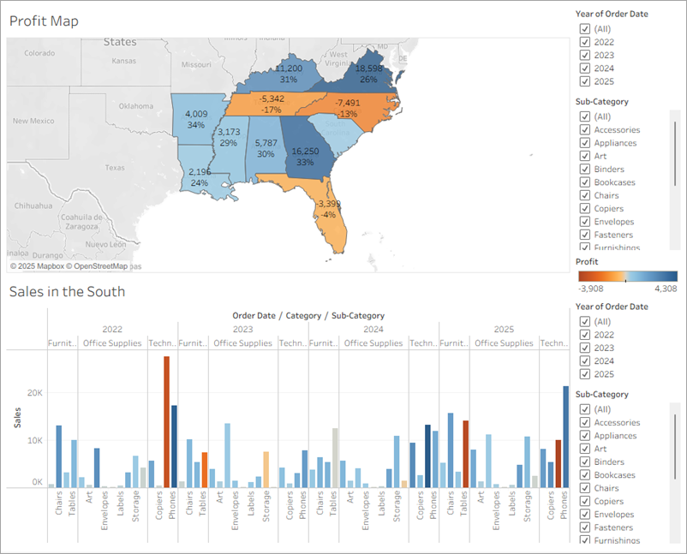This screenshot has width=687, height=554.
Task: Toggle 2025 in the lower Year filter
Action: click(585, 373)
